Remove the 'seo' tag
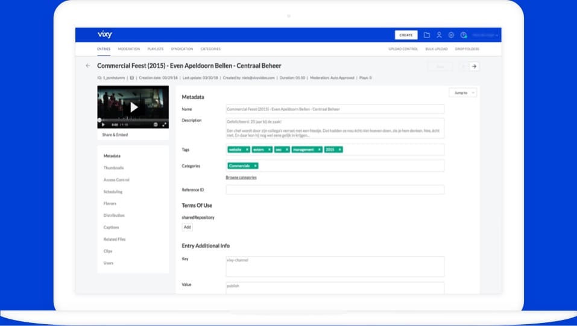Screen dimensions: 577x326 (287, 150)
